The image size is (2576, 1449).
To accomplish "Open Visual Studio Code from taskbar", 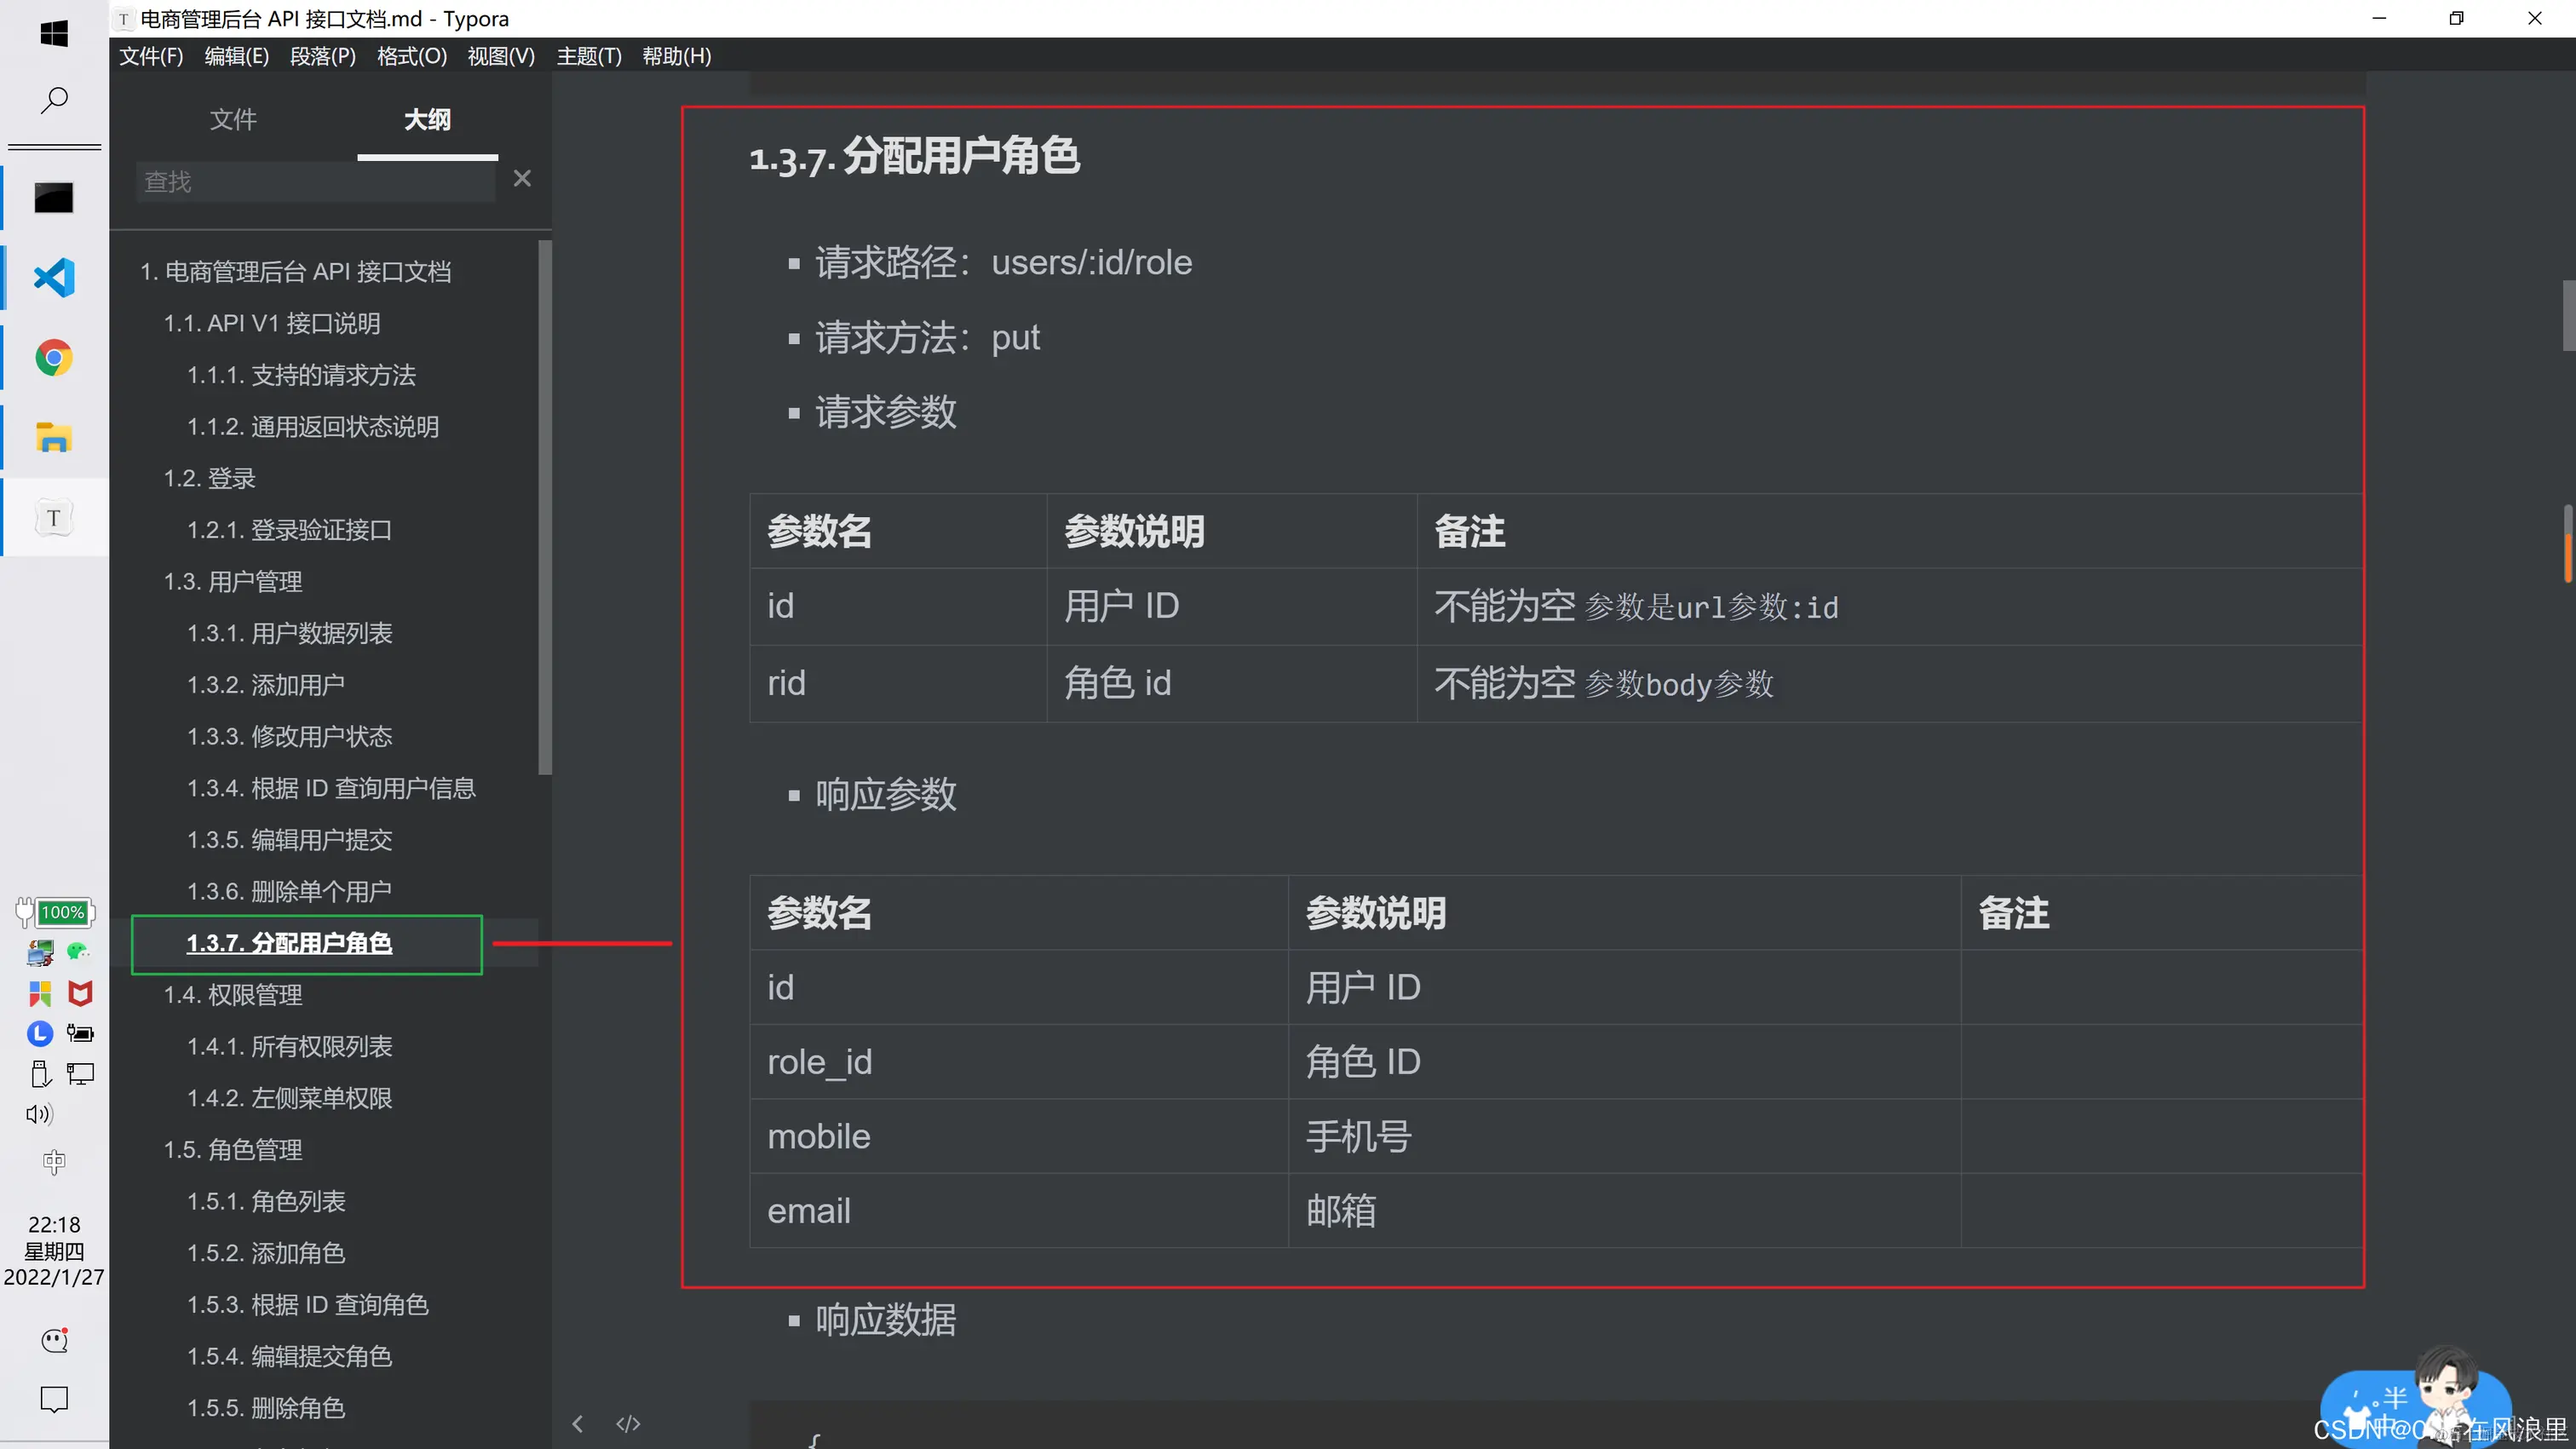I will point(54,278).
